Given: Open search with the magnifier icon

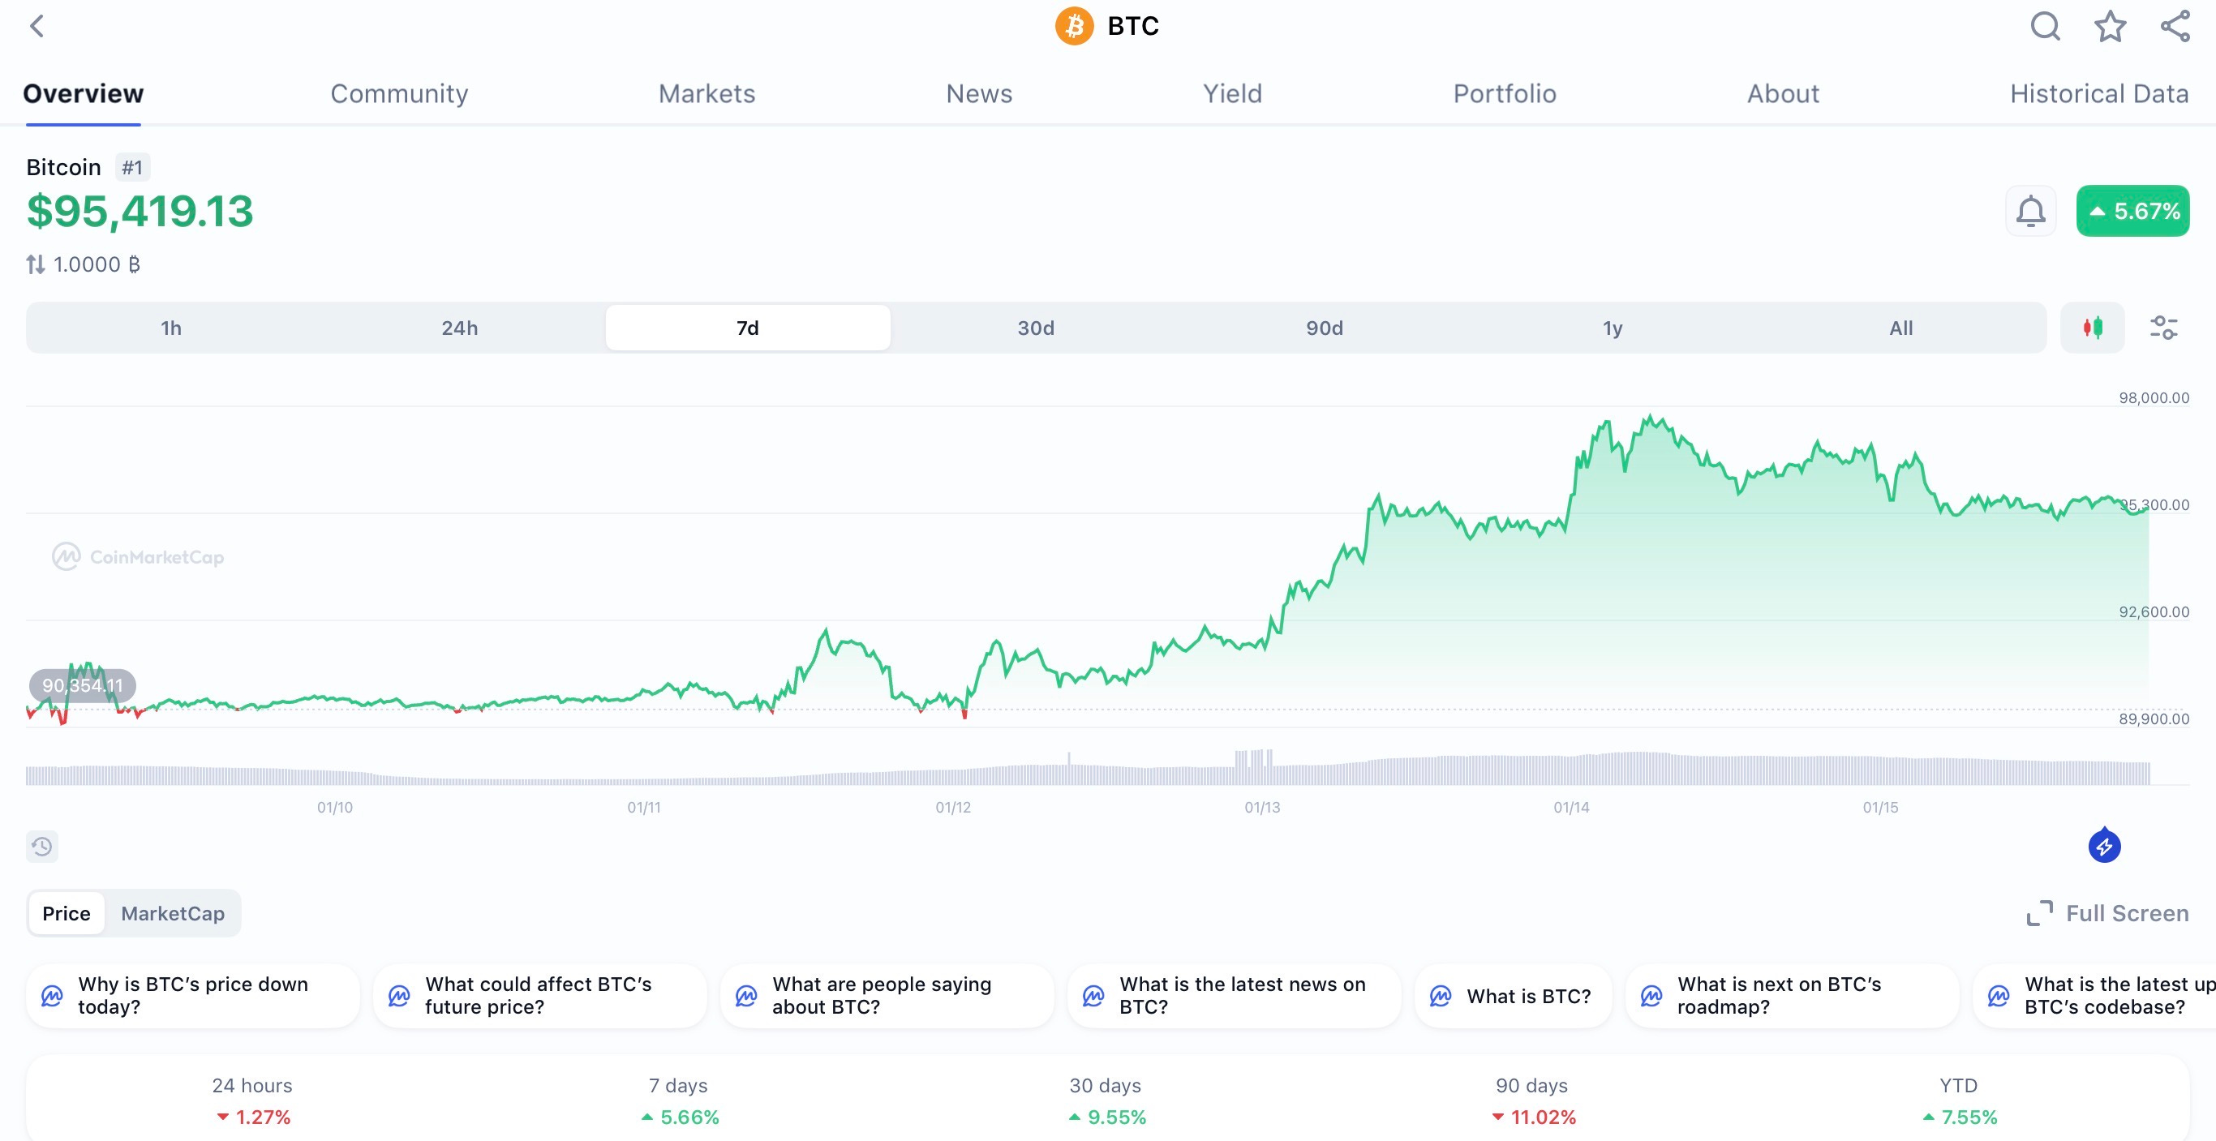Looking at the screenshot, I should tap(2044, 26).
